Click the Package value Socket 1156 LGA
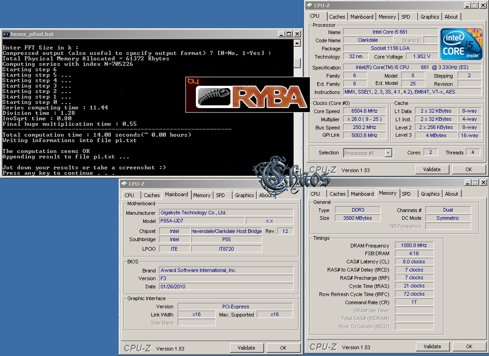This screenshot has height=356, width=489. [x=390, y=48]
